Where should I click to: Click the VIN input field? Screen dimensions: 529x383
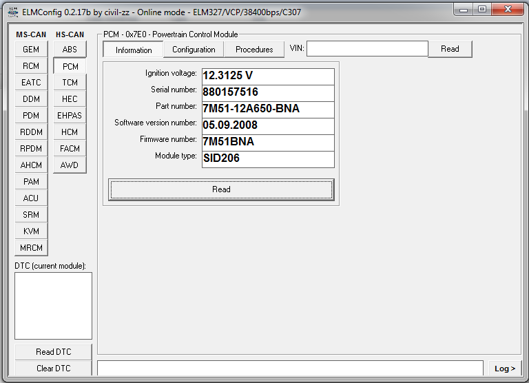tap(367, 49)
